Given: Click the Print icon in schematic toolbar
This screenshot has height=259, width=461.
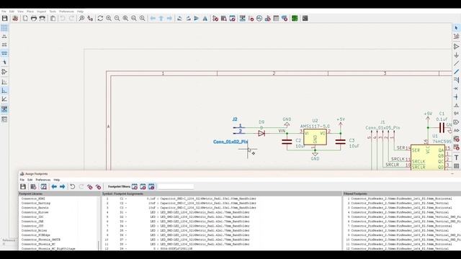Looking at the screenshot, I should click(x=34, y=18).
